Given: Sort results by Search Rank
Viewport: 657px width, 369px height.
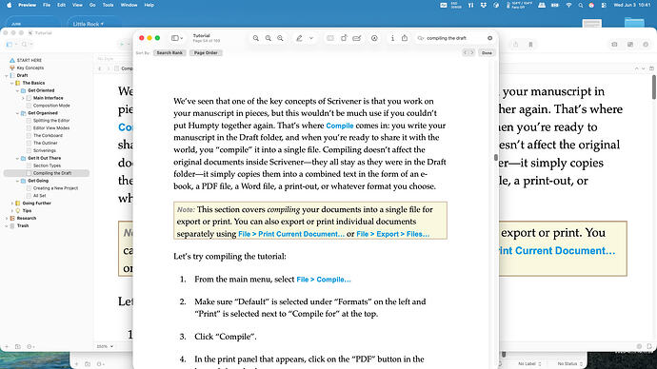Looking at the screenshot, I should click(x=169, y=52).
